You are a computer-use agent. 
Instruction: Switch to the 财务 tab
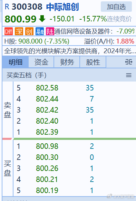click(67, 62)
